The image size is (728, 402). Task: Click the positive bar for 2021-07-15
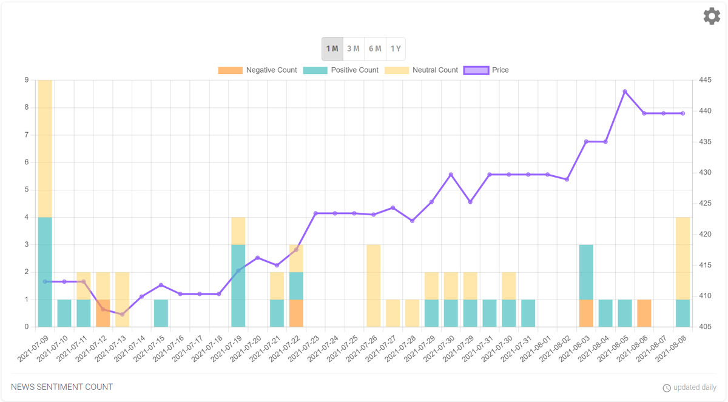(161, 313)
